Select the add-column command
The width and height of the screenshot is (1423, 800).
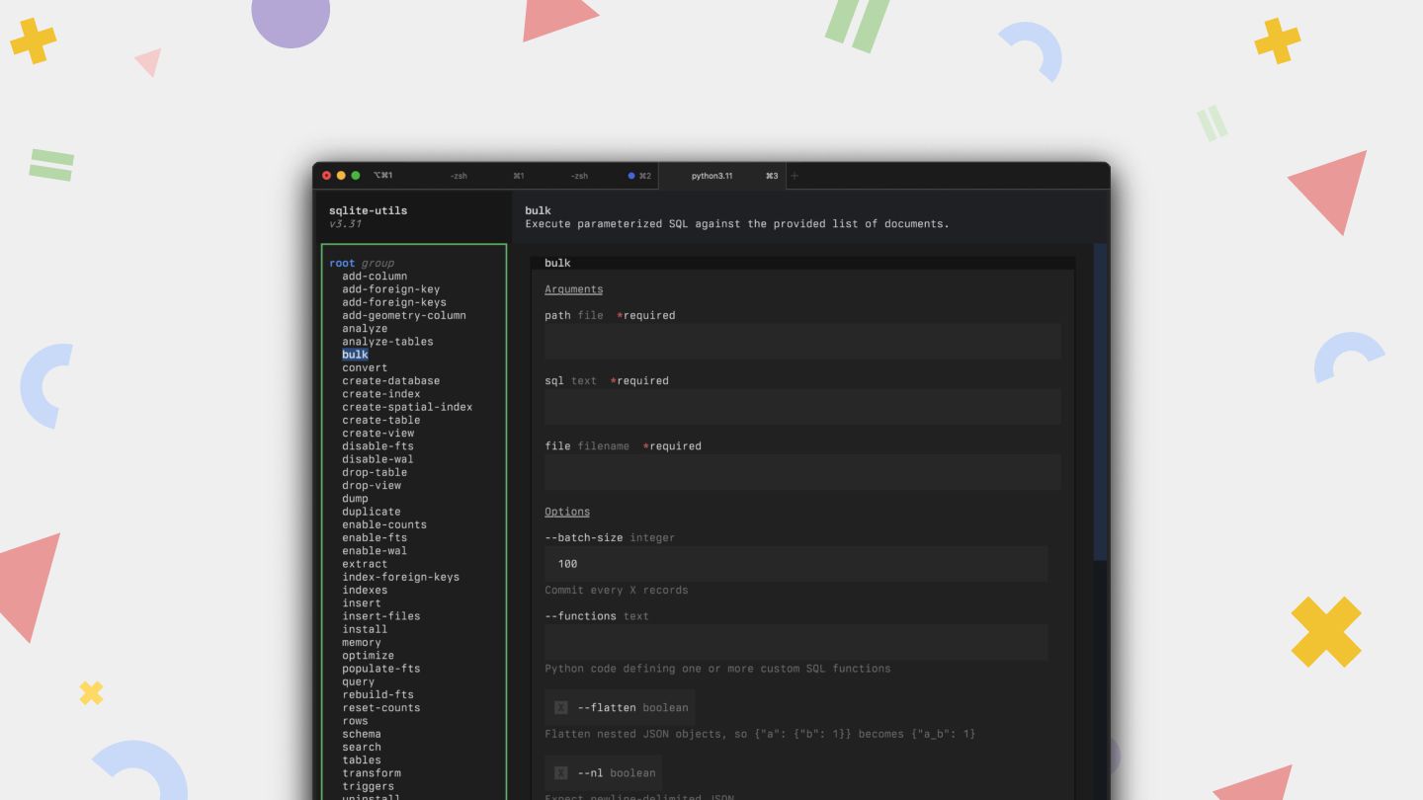[x=375, y=277]
